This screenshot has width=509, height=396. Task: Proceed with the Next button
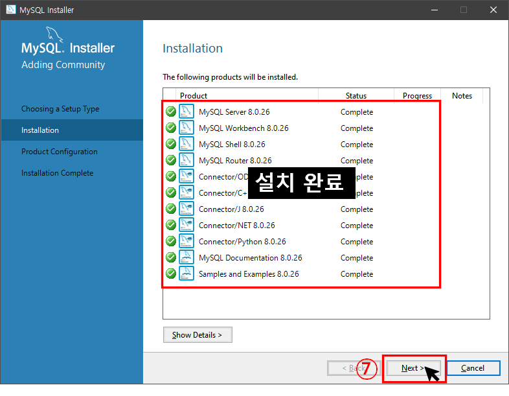point(413,368)
